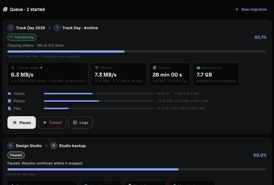This screenshot has width=274, height=185.
Task: Click 'delivered to the destination' caption
Action: [x=216, y=81]
